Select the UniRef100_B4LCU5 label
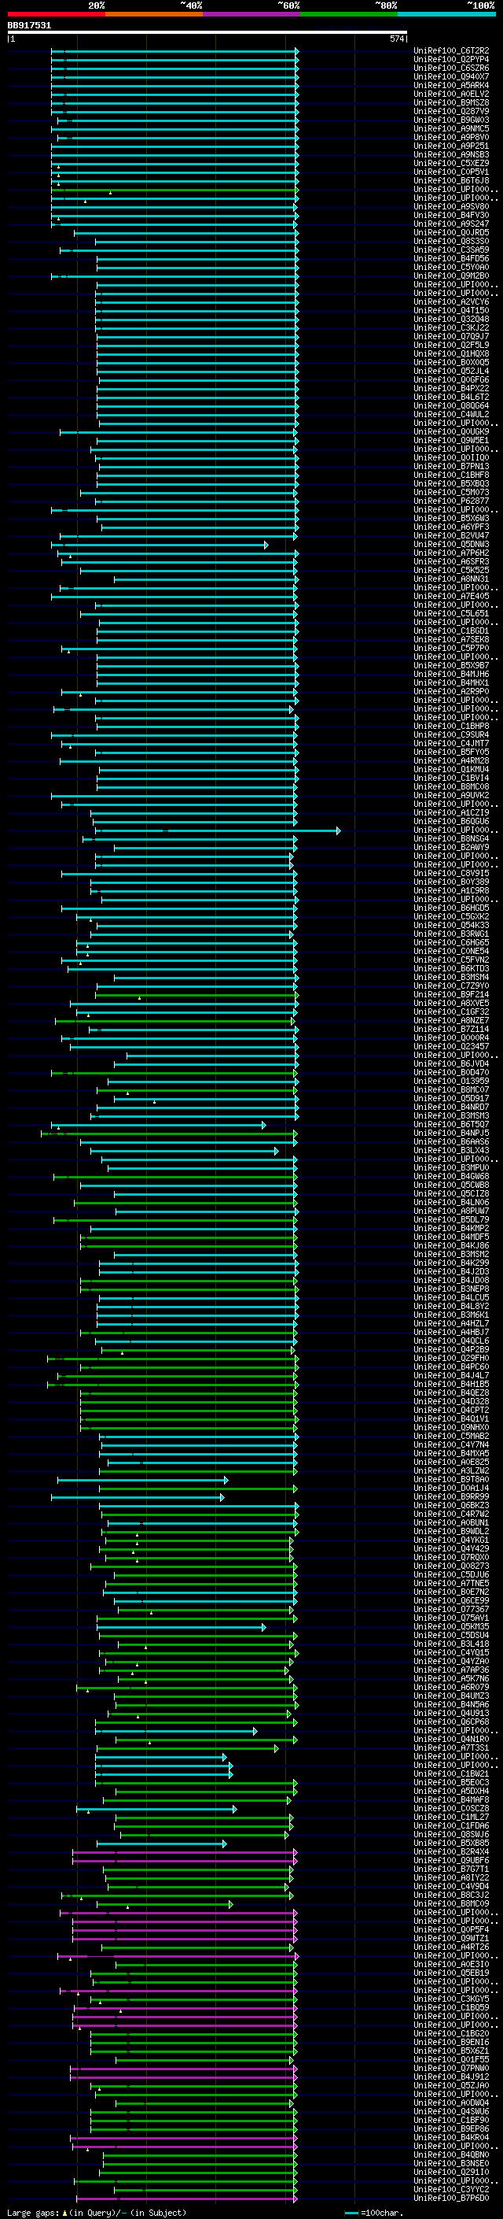503x2219 pixels. (x=451, y=1297)
